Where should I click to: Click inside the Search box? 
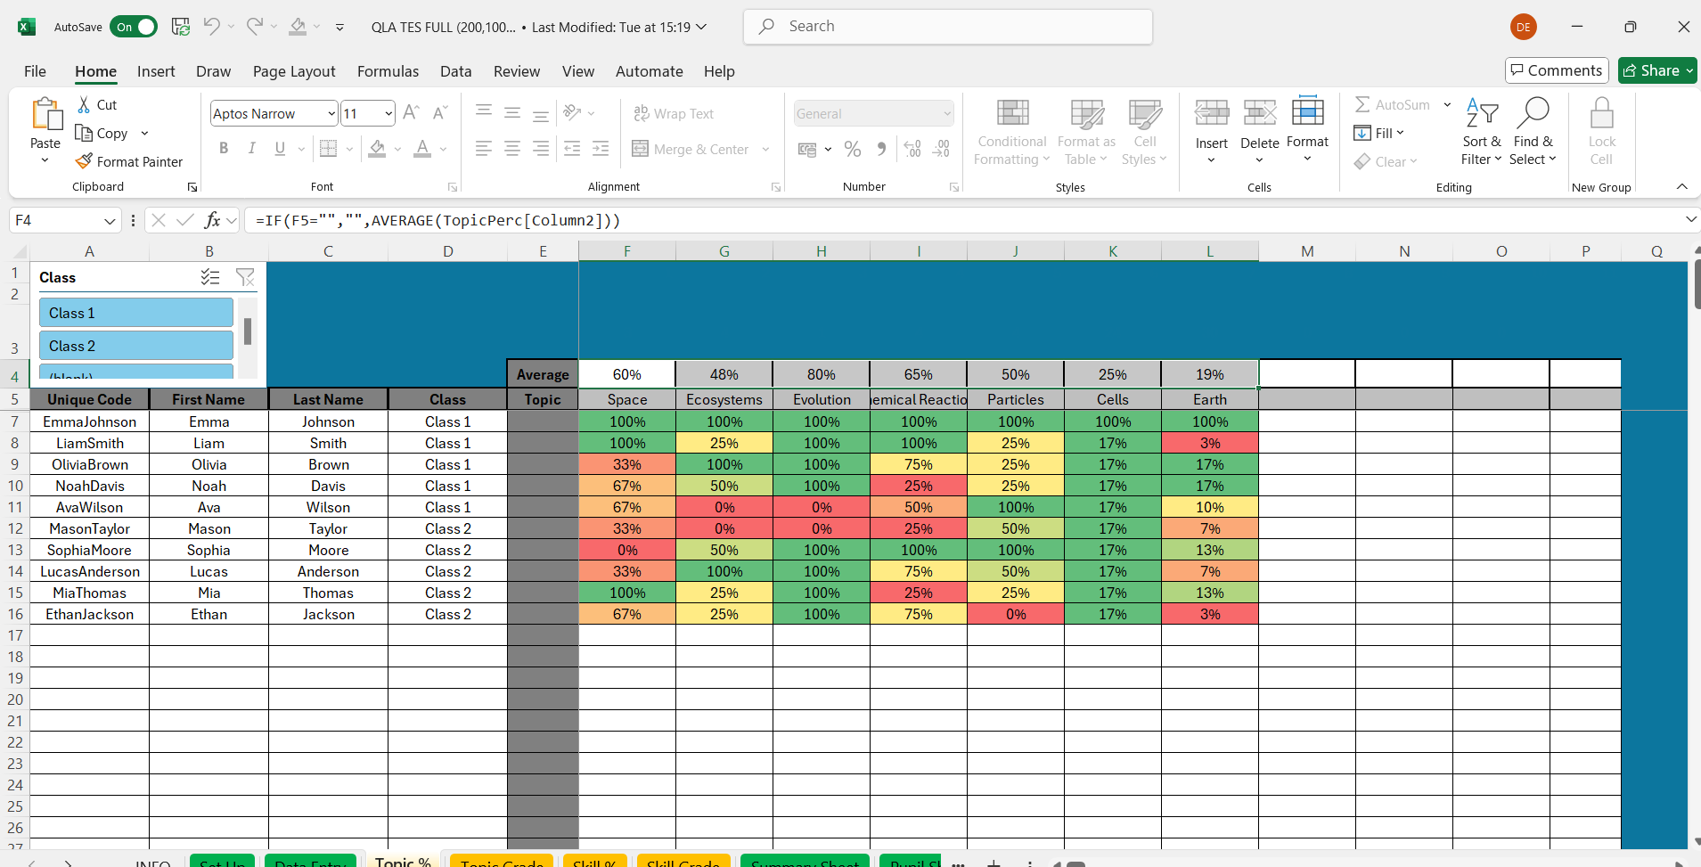coord(948,27)
